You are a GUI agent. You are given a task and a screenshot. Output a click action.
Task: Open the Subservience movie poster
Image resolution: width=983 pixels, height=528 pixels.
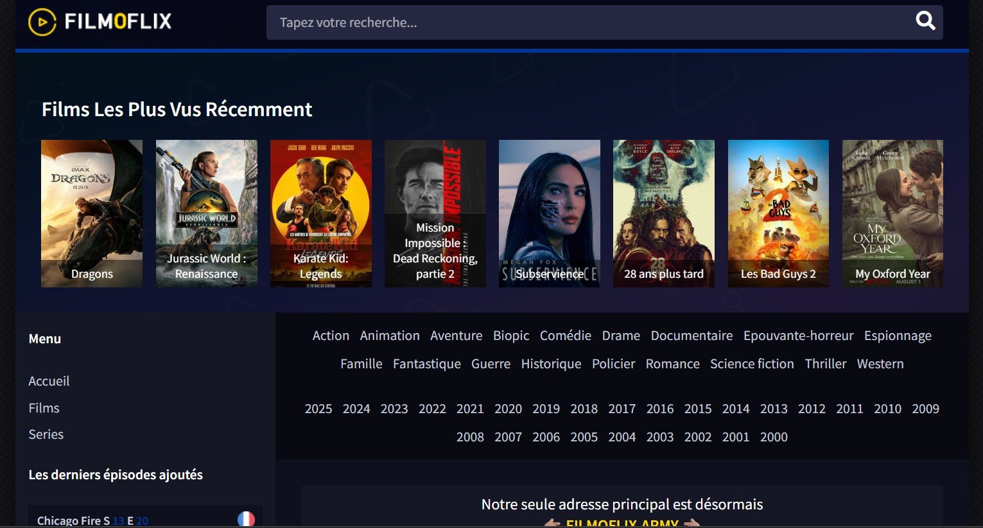(x=550, y=214)
